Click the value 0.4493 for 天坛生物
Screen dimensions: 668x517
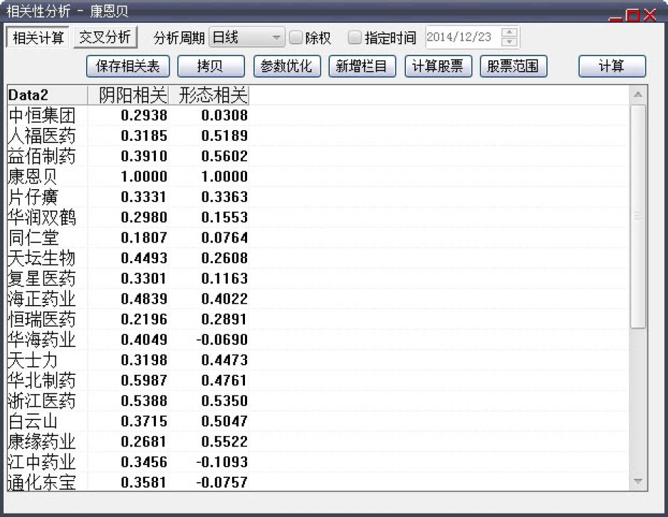click(x=144, y=258)
